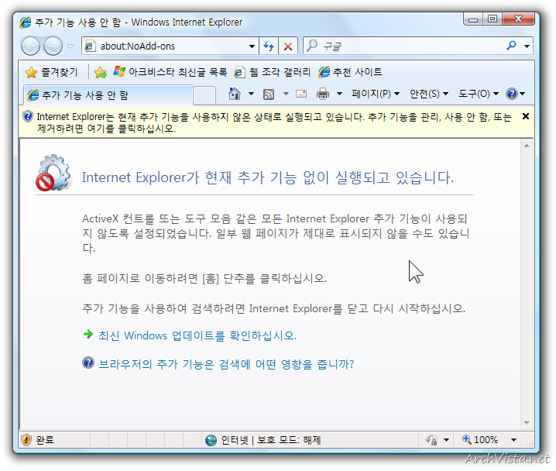This screenshot has width=556, height=471.
Task: Expand the Home button dropdown arrow
Action: point(251,94)
